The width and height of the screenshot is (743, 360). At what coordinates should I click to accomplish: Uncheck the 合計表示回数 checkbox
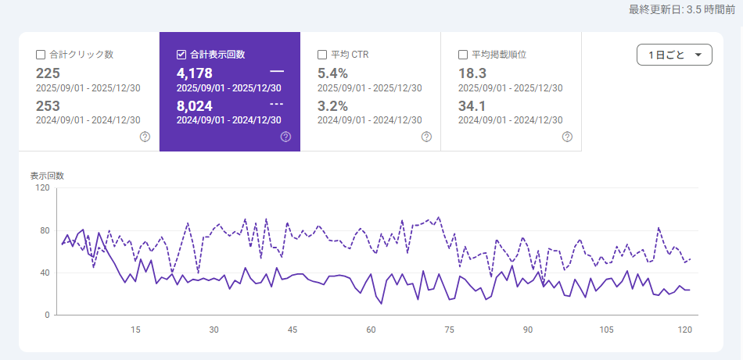pyautogui.click(x=181, y=55)
